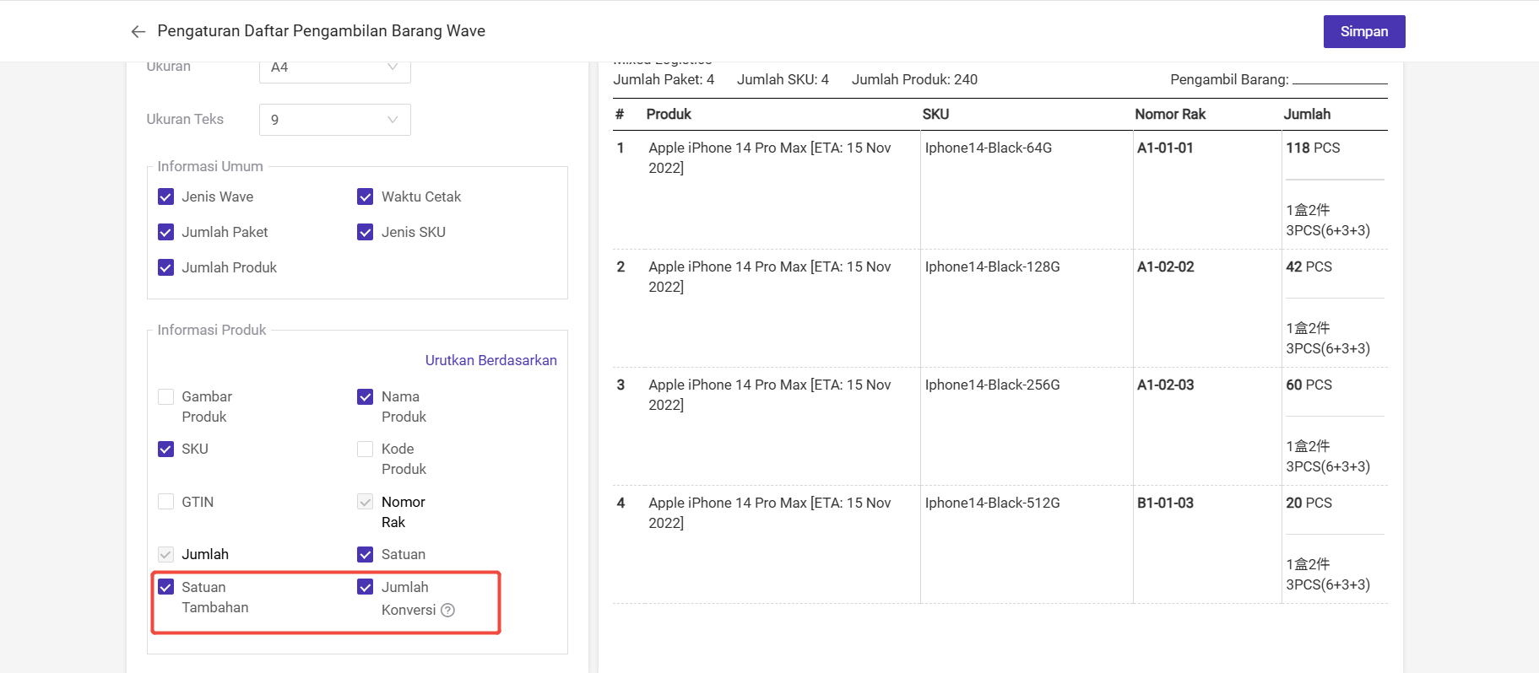Click Informasi Umum section label

[x=210, y=166]
